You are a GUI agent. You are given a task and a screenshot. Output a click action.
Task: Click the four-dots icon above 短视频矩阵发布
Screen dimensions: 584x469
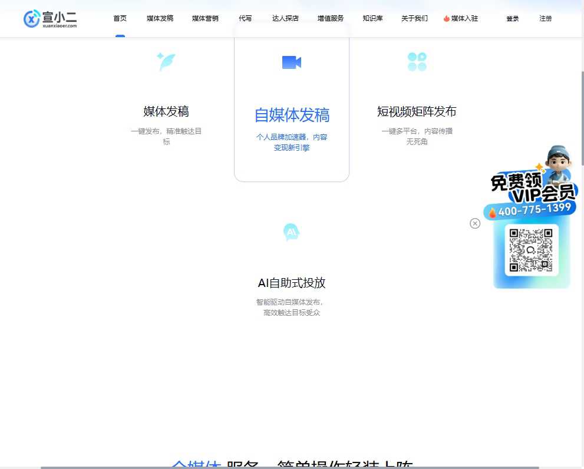pyautogui.click(x=417, y=61)
